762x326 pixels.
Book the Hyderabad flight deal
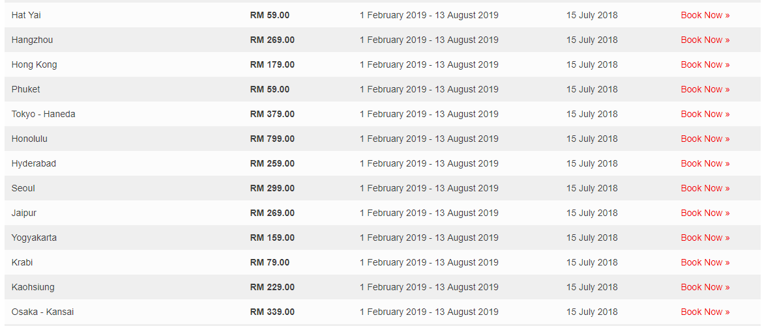tap(705, 163)
